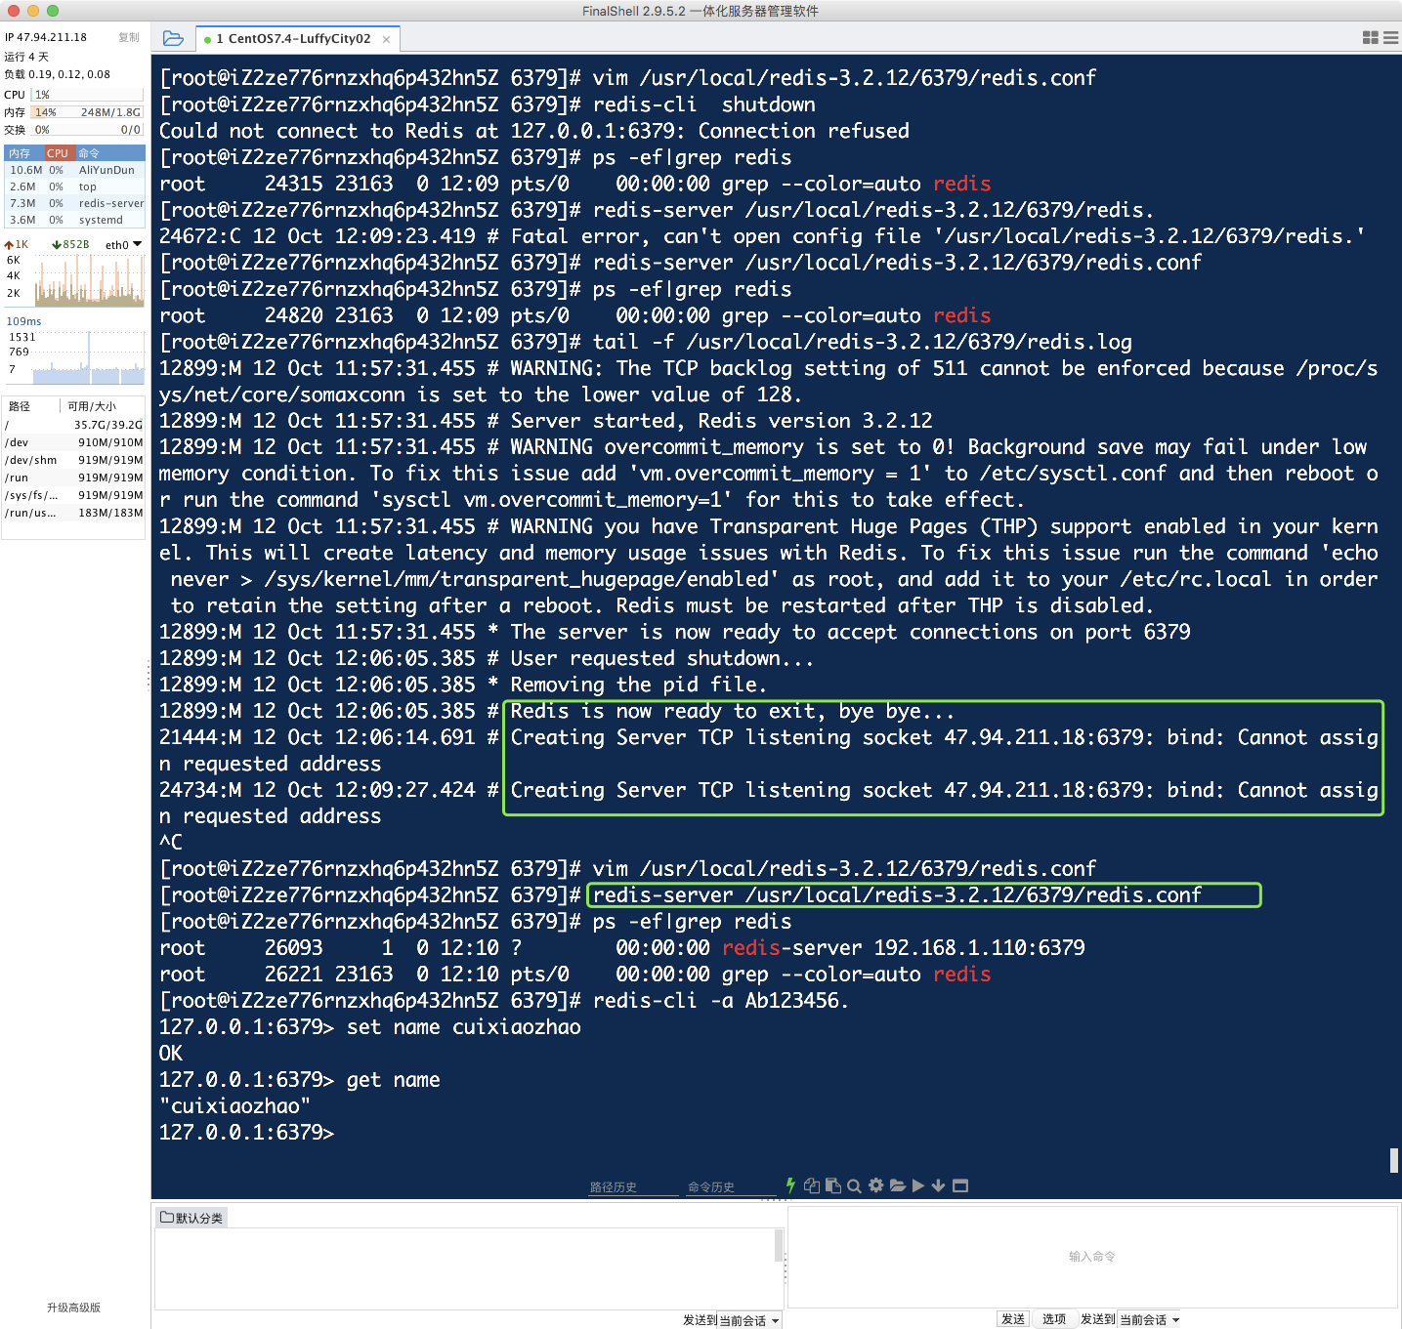Open 当前会话 dropdown next to 选项 button
The height and width of the screenshot is (1329, 1402).
coord(1150,1319)
